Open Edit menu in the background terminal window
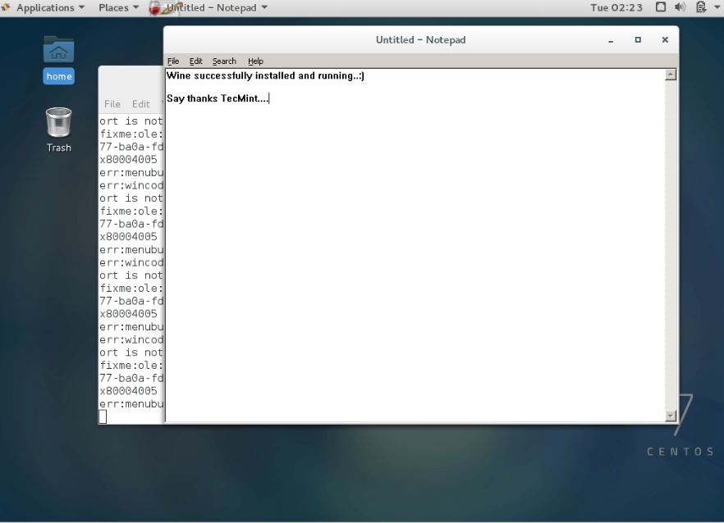This screenshot has height=523, width=724. (141, 104)
